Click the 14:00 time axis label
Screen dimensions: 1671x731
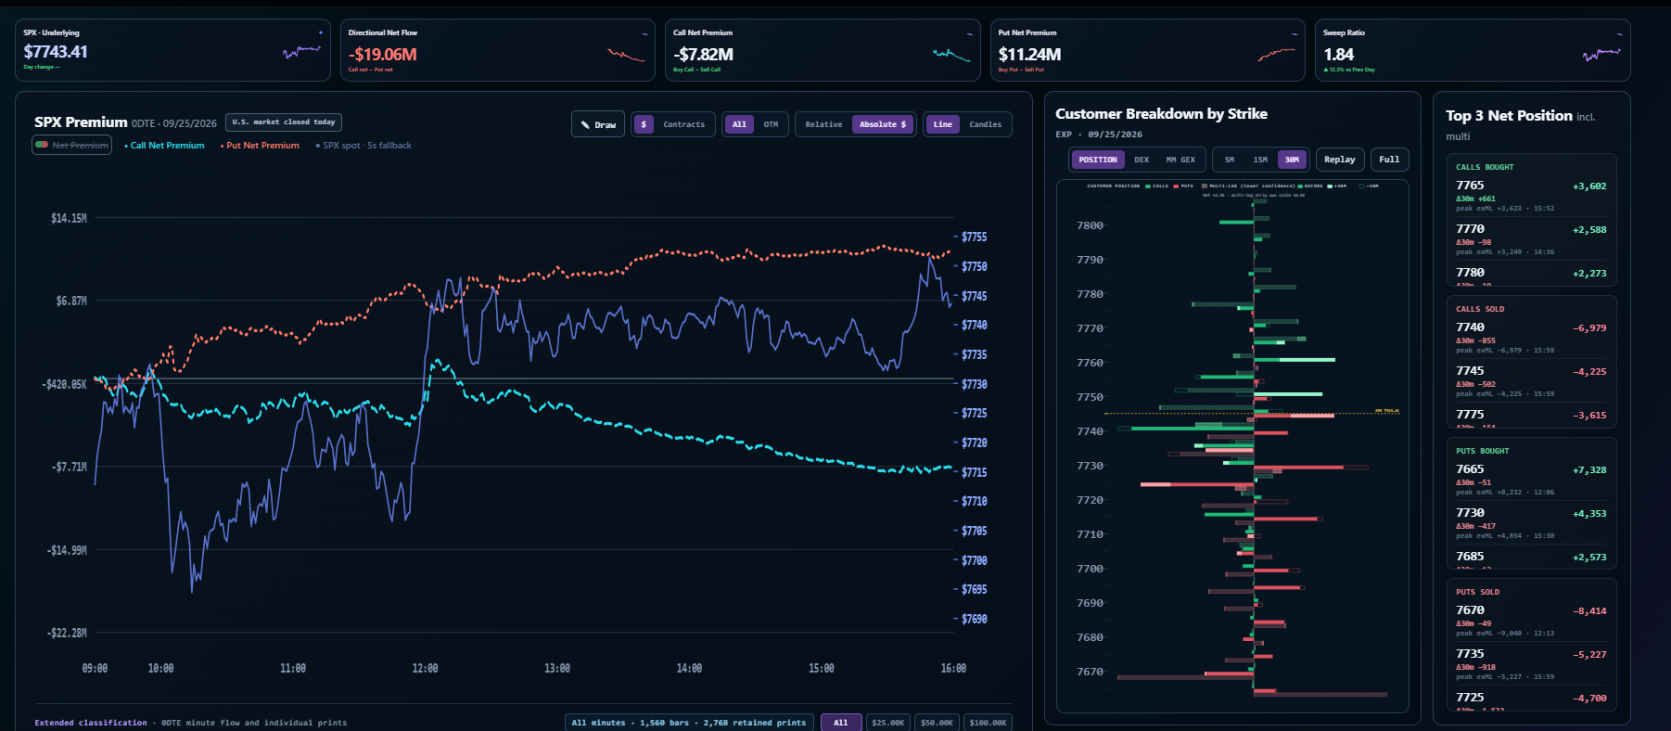point(689,668)
